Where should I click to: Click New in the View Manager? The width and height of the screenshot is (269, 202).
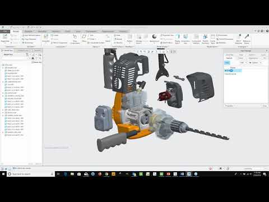227,63
